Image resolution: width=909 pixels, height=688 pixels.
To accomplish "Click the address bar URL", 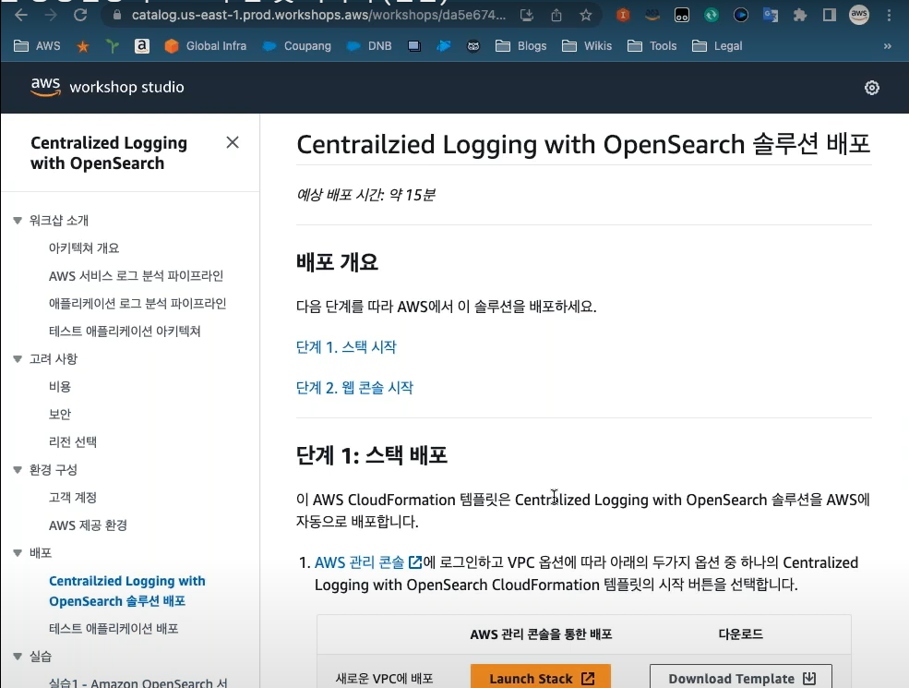I will click(318, 15).
